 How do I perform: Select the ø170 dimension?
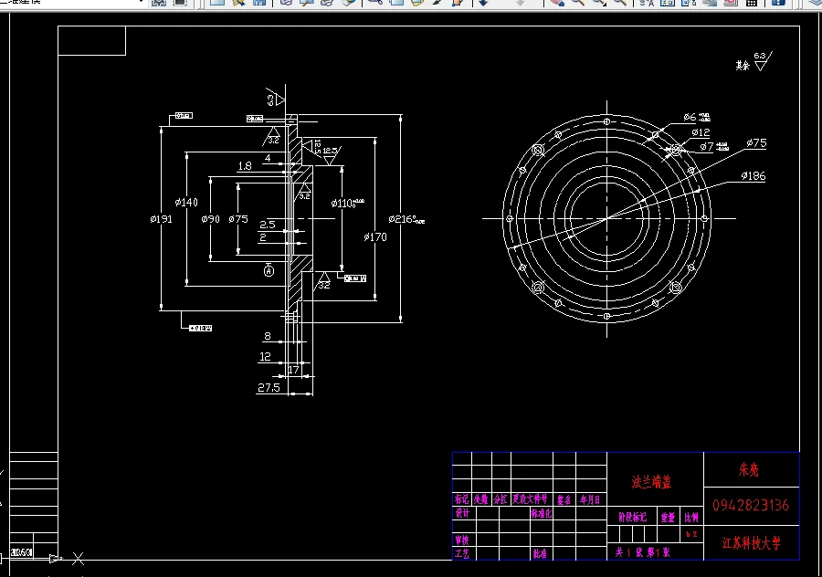pyautogui.click(x=375, y=237)
